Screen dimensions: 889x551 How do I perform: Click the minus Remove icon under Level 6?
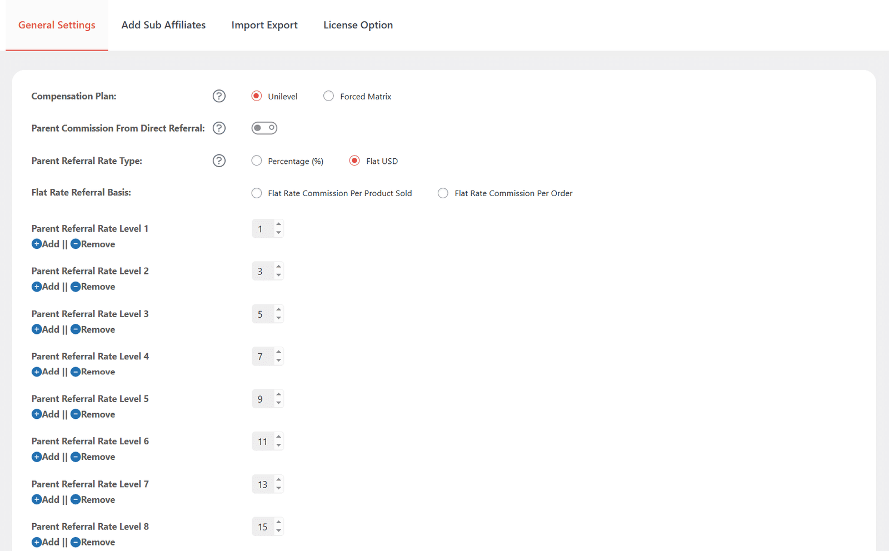click(76, 457)
